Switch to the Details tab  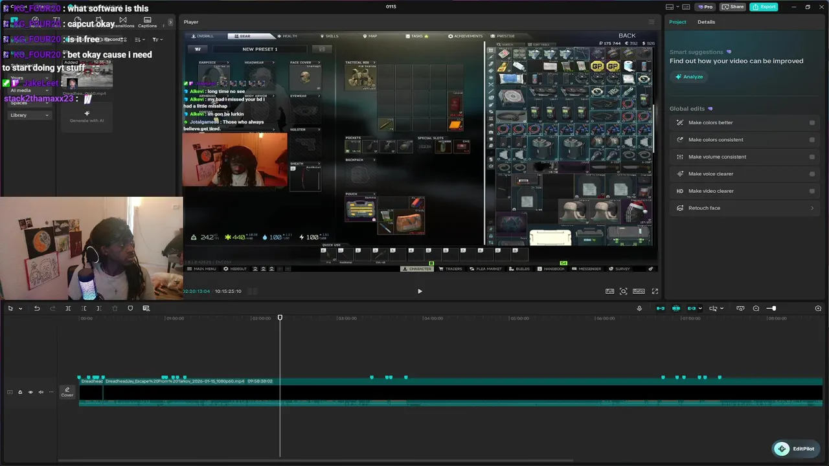706,22
